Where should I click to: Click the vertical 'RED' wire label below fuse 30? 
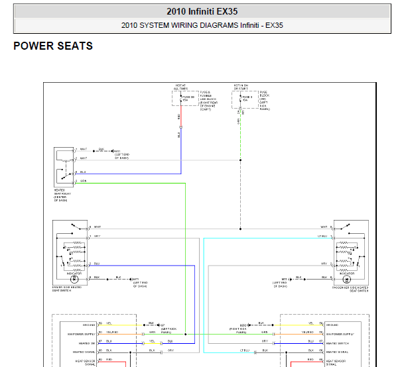click(x=178, y=117)
